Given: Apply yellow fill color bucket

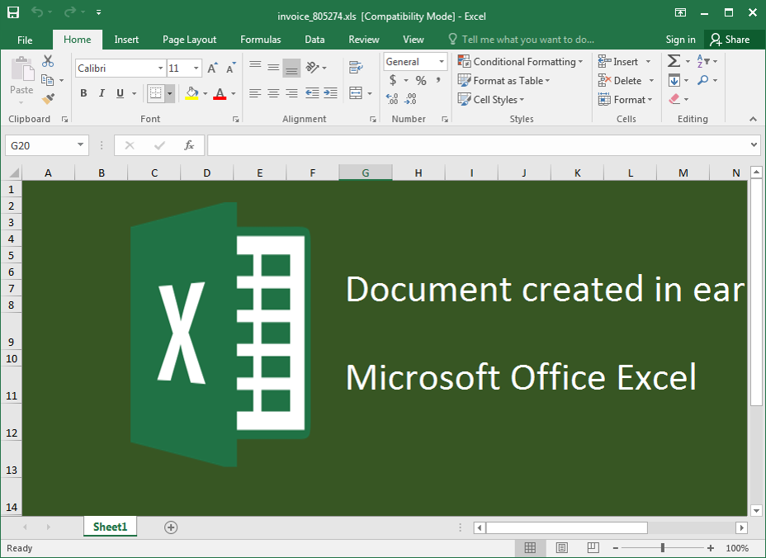Looking at the screenshot, I should coord(192,93).
